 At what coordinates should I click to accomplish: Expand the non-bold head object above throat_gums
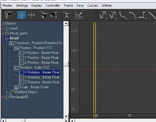point(2,29)
